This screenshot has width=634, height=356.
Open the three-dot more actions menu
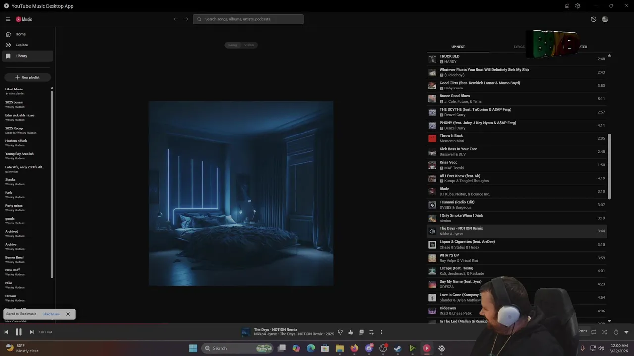pyautogui.click(x=381, y=332)
